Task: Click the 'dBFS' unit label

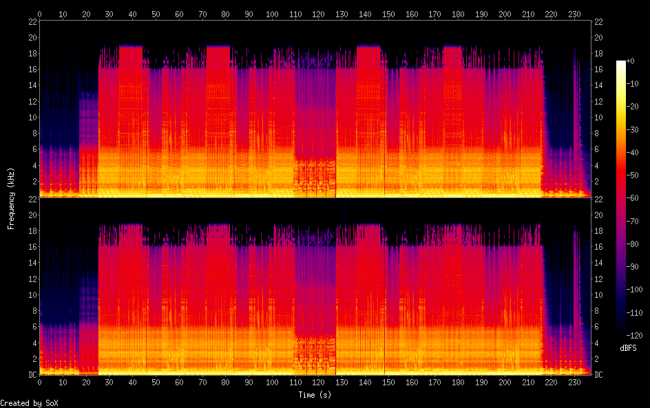Action: point(628,348)
